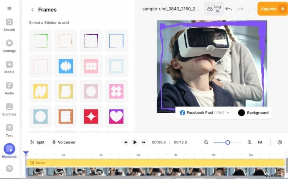Add the pink diamond-cross frame sticker

point(116,91)
